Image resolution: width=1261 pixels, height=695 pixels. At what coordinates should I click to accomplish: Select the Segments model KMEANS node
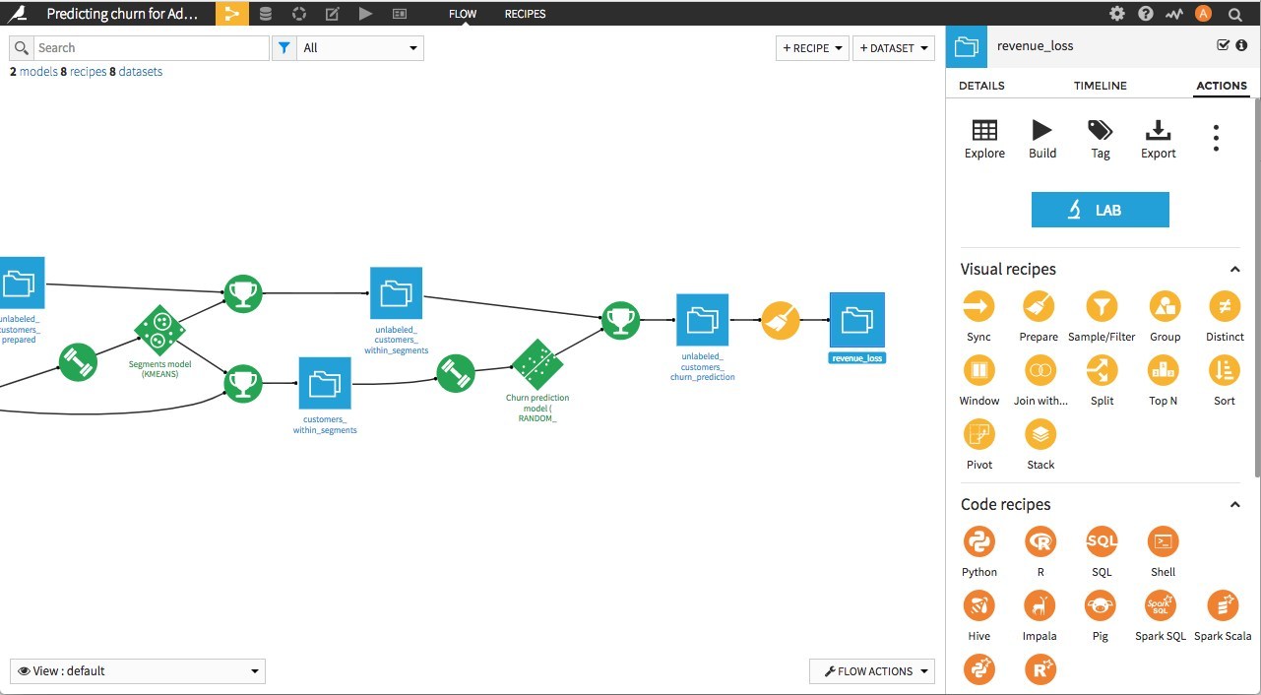[159, 331]
